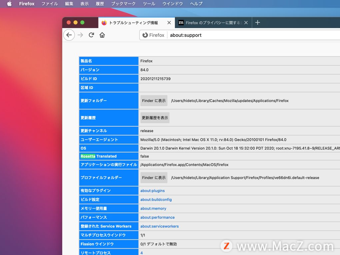
Task: Open the ブックマーク menu
Action: pyautogui.click(x=123, y=4)
